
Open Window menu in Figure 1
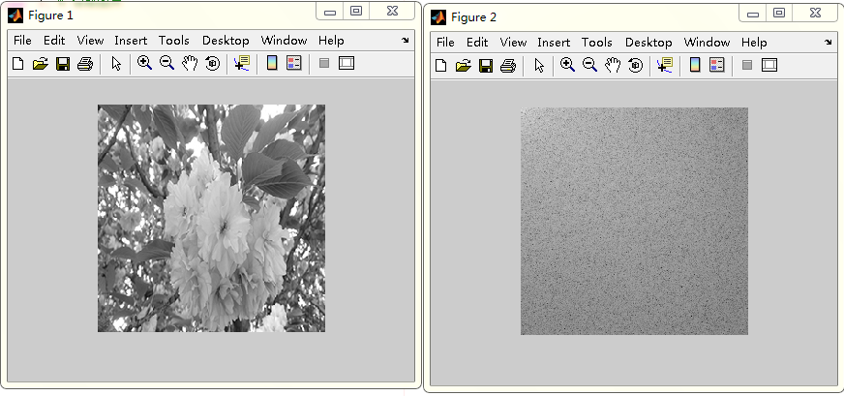point(284,41)
